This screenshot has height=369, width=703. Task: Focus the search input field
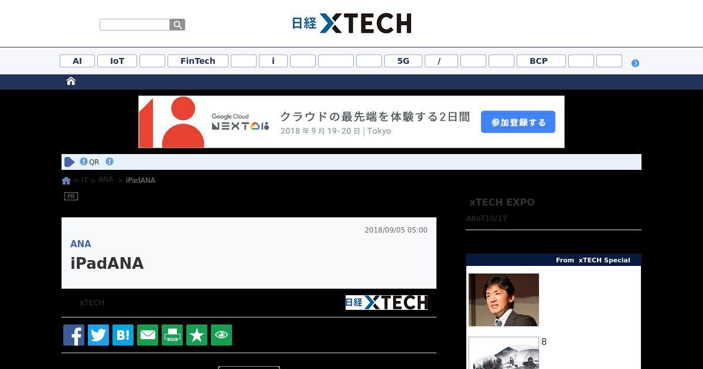pos(135,25)
